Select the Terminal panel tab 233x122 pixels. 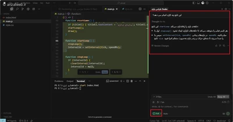click(81, 81)
